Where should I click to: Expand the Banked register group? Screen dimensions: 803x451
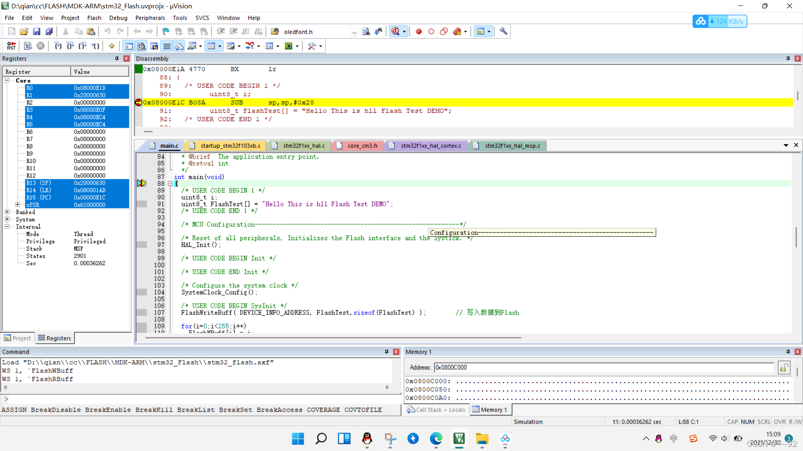click(x=7, y=212)
